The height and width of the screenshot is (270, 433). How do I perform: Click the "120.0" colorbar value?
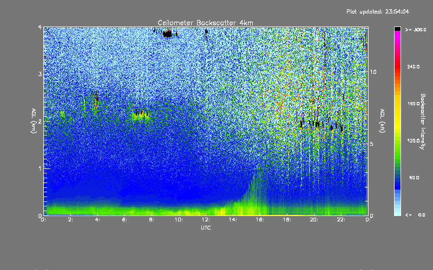coord(414,141)
